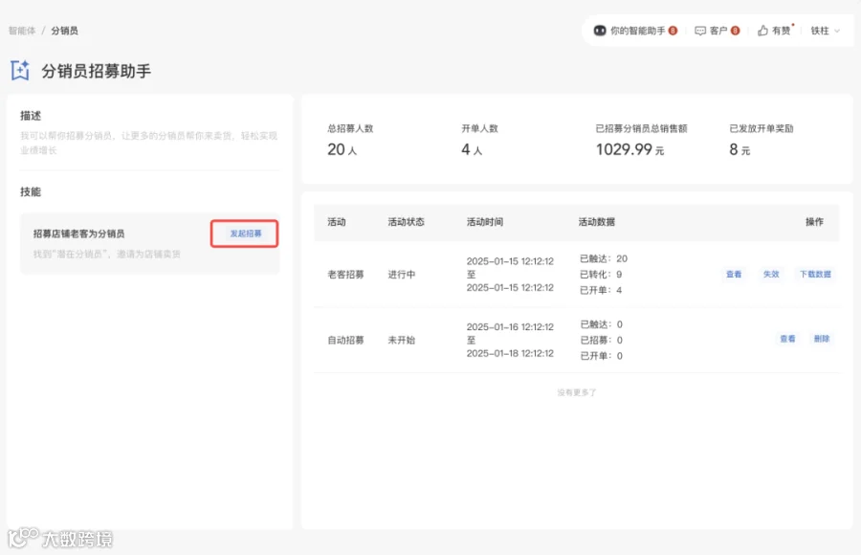Open the robot icon for 你的智能助手
Image resolution: width=861 pixels, height=555 pixels.
pos(600,31)
